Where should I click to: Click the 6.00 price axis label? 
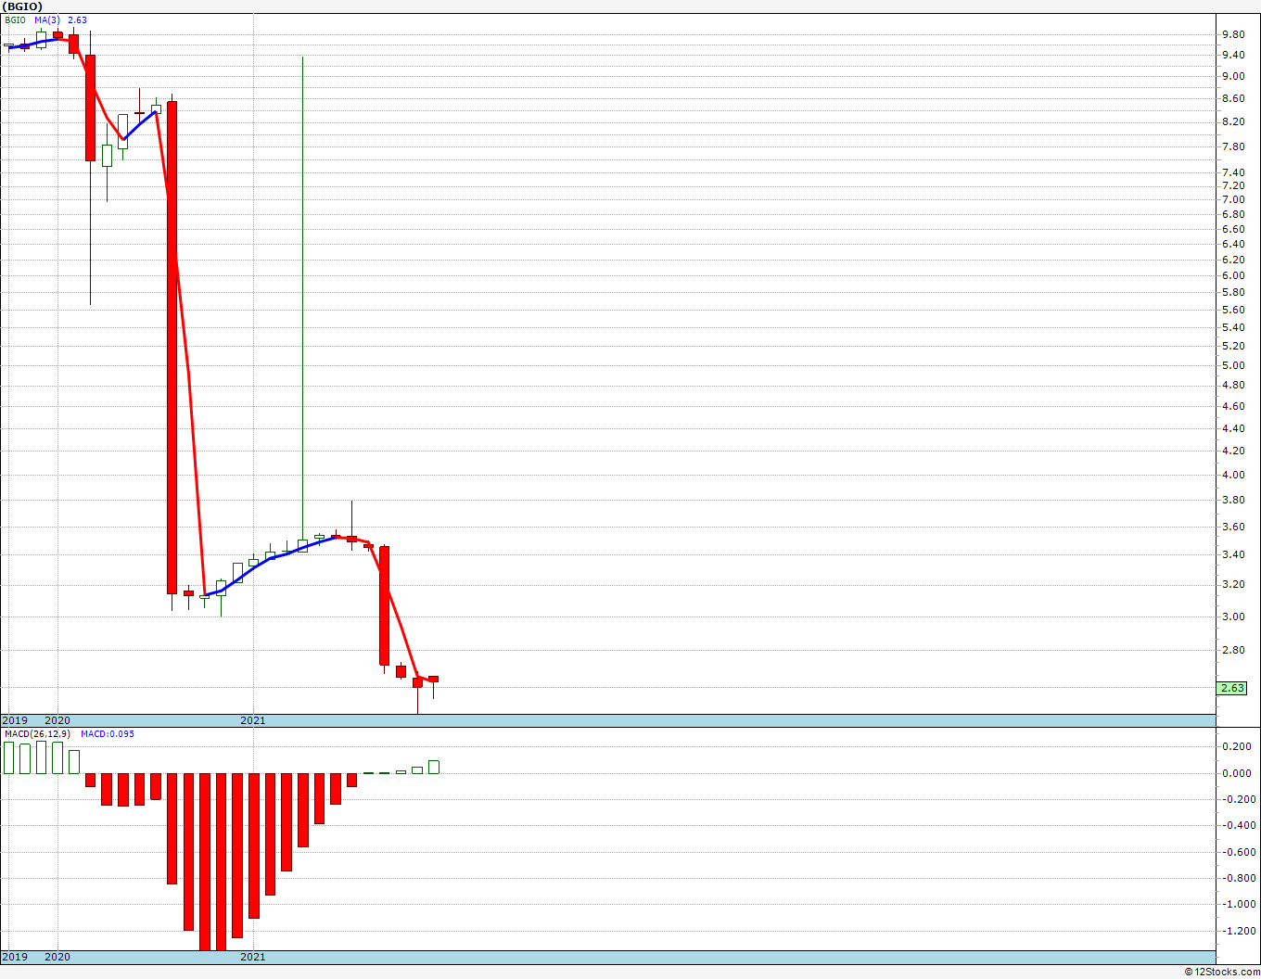click(x=1233, y=275)
